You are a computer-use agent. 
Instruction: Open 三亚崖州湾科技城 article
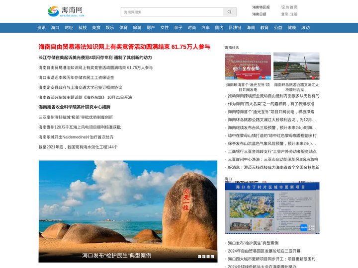76,117
